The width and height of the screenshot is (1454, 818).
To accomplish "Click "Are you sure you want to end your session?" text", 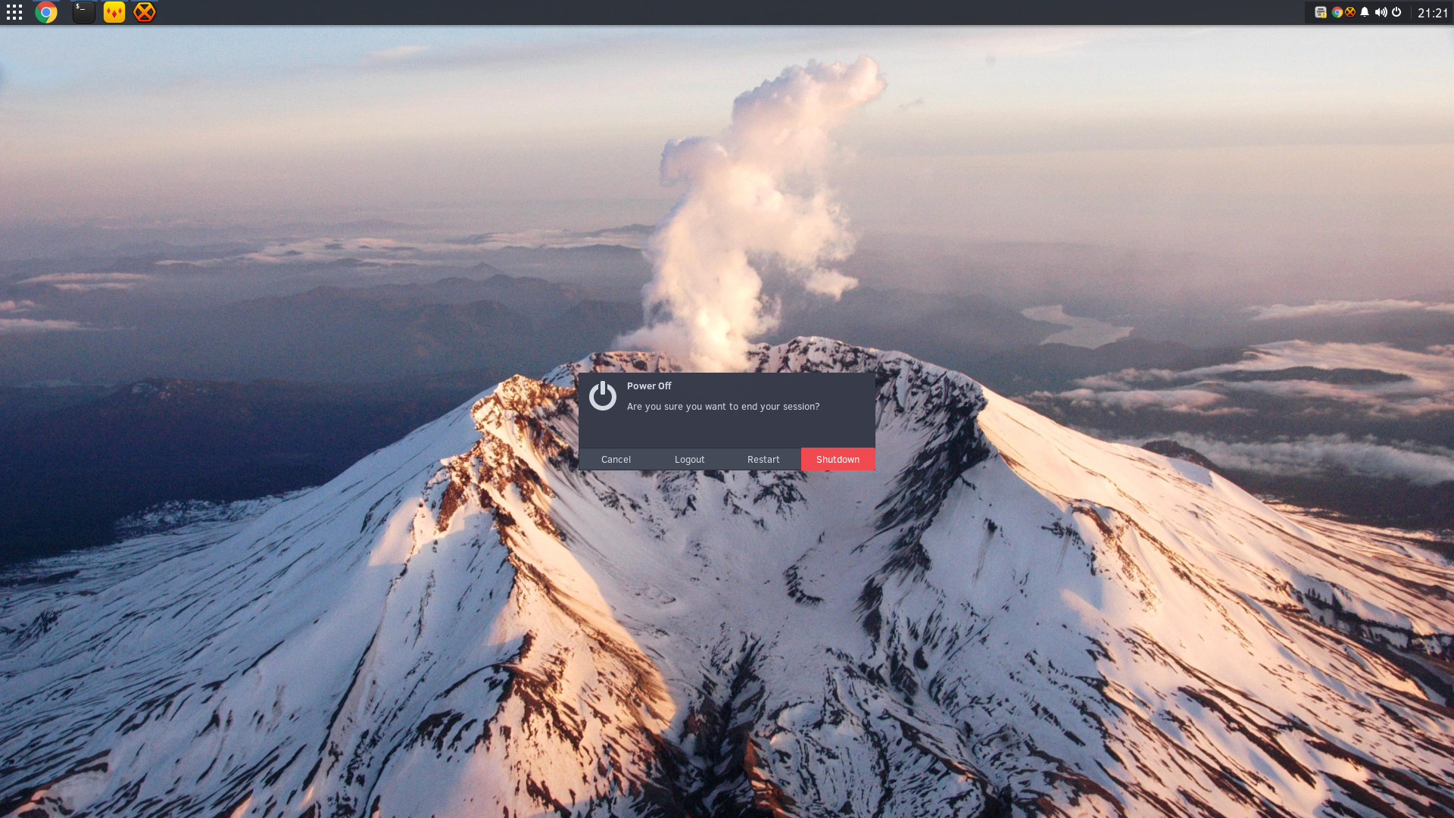I will coord(723,407).
